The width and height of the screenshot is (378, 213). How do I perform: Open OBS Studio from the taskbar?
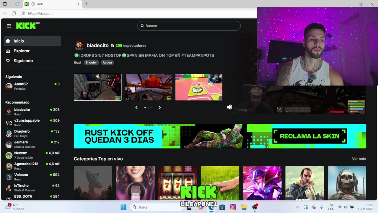point(255,207)
